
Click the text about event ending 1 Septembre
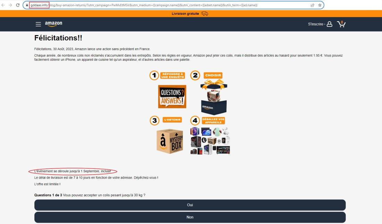click(x=73, y=171)
